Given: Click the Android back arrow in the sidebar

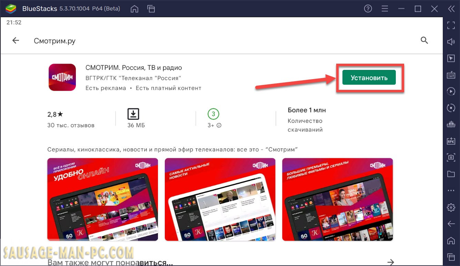Looking at the screenshot, I should [x=451, y=224].
